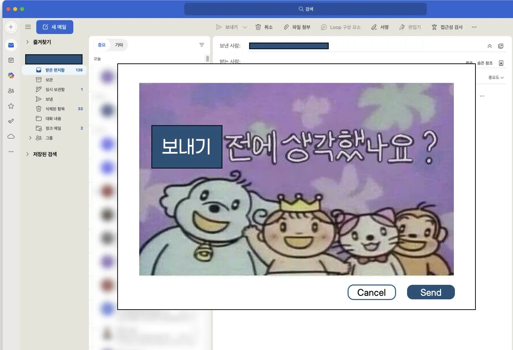The width and height of the screenshot is (513, 350).
Task: Select the 삭제된 항목 deleted items folder
Action: pyautogui.click(x=54, y=109)
